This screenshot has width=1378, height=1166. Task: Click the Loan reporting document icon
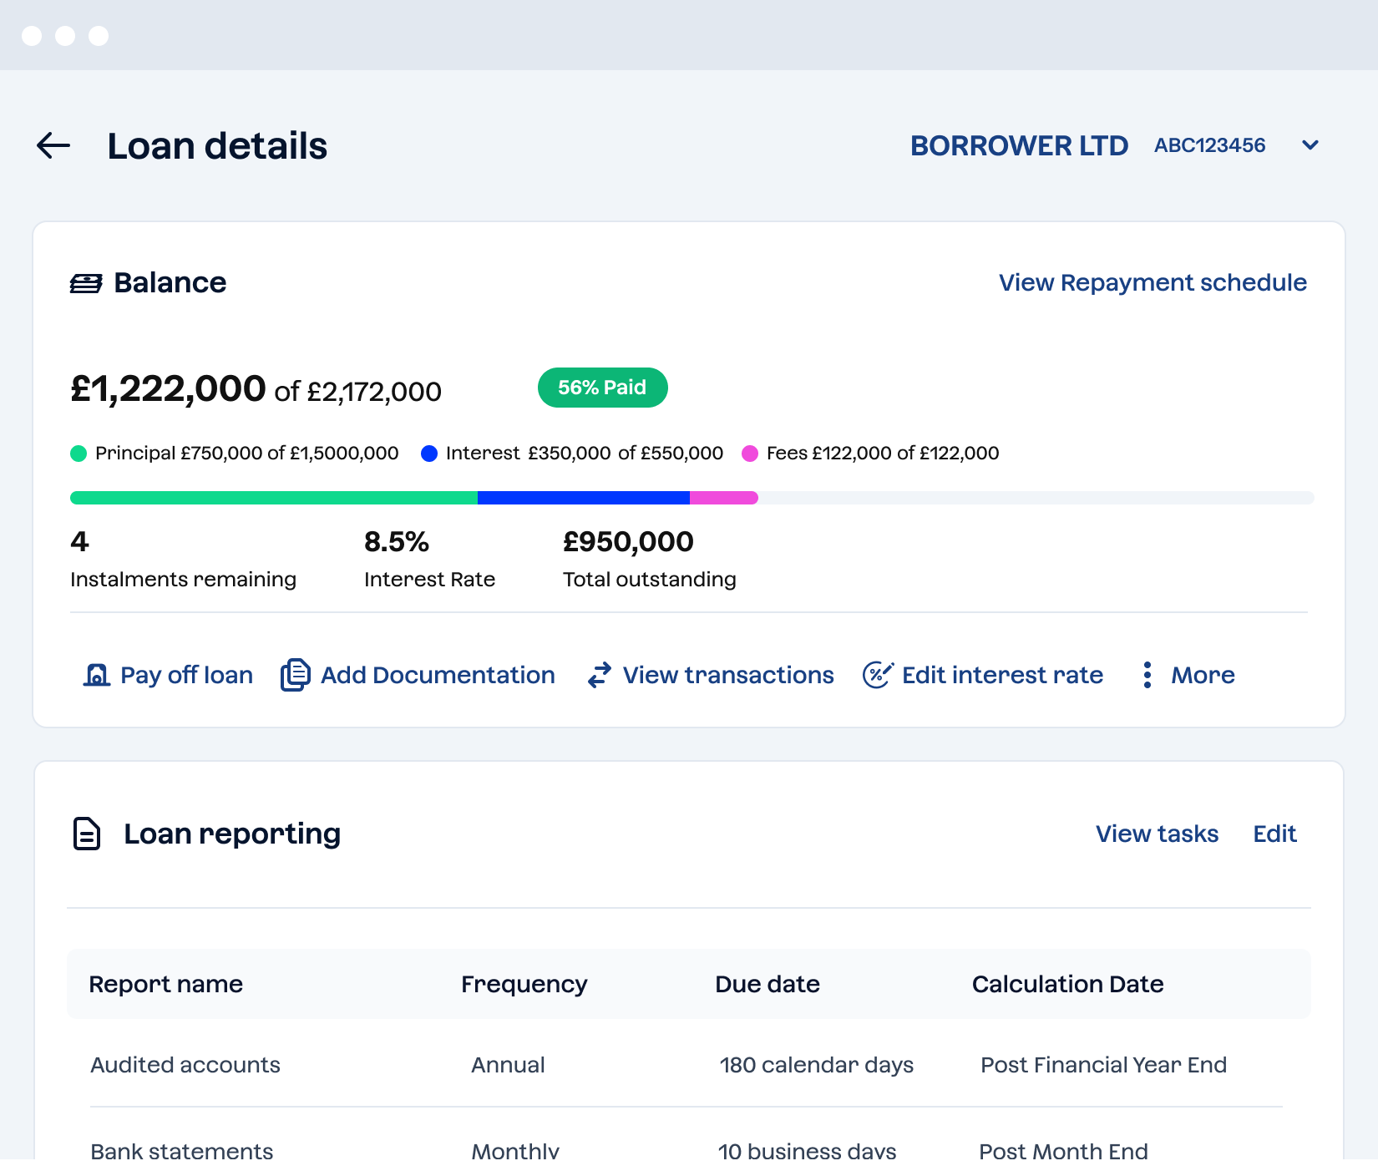tap(87, 833)
